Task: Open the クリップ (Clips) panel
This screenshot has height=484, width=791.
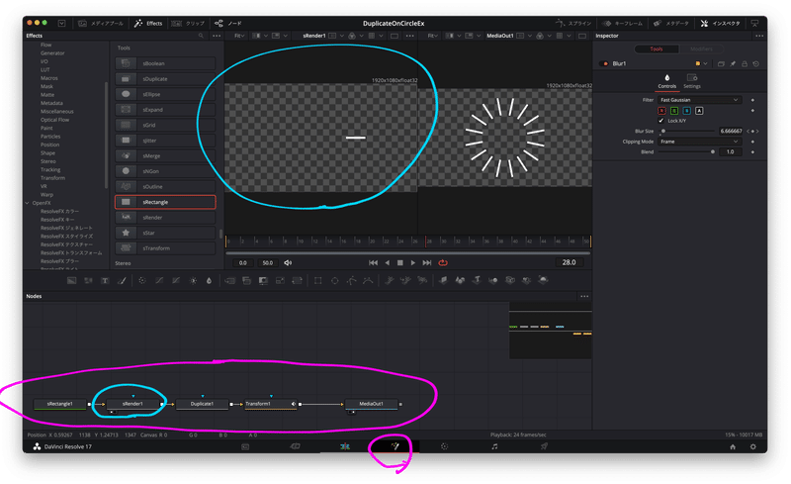Action: 188,23
